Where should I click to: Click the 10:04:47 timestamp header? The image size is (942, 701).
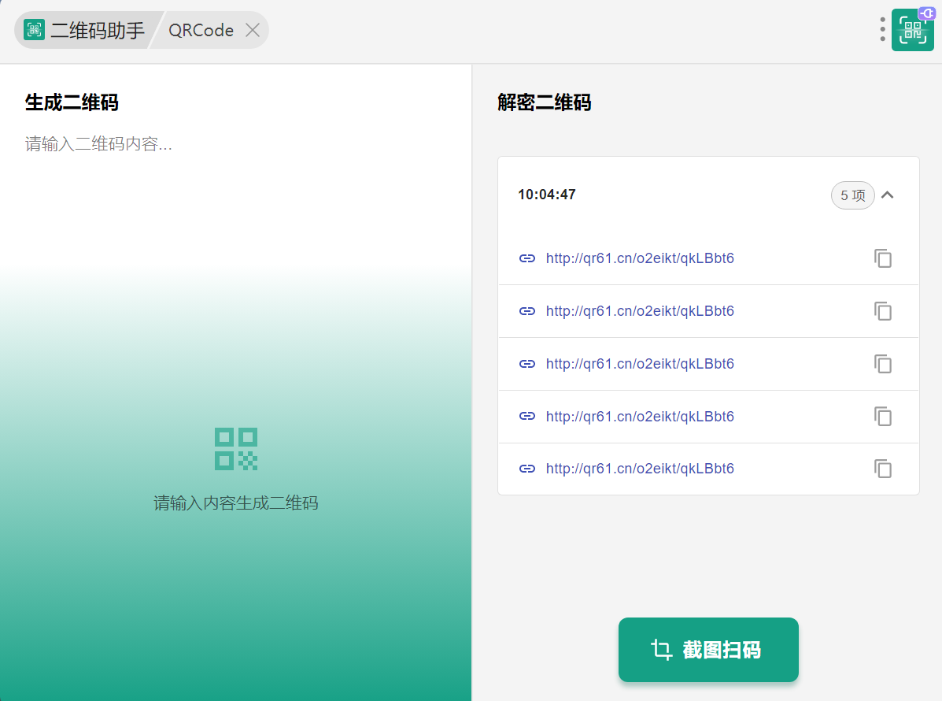pos(547,195)
